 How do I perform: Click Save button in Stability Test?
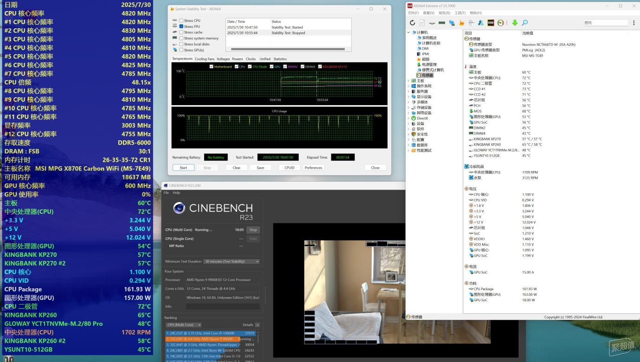260,167
